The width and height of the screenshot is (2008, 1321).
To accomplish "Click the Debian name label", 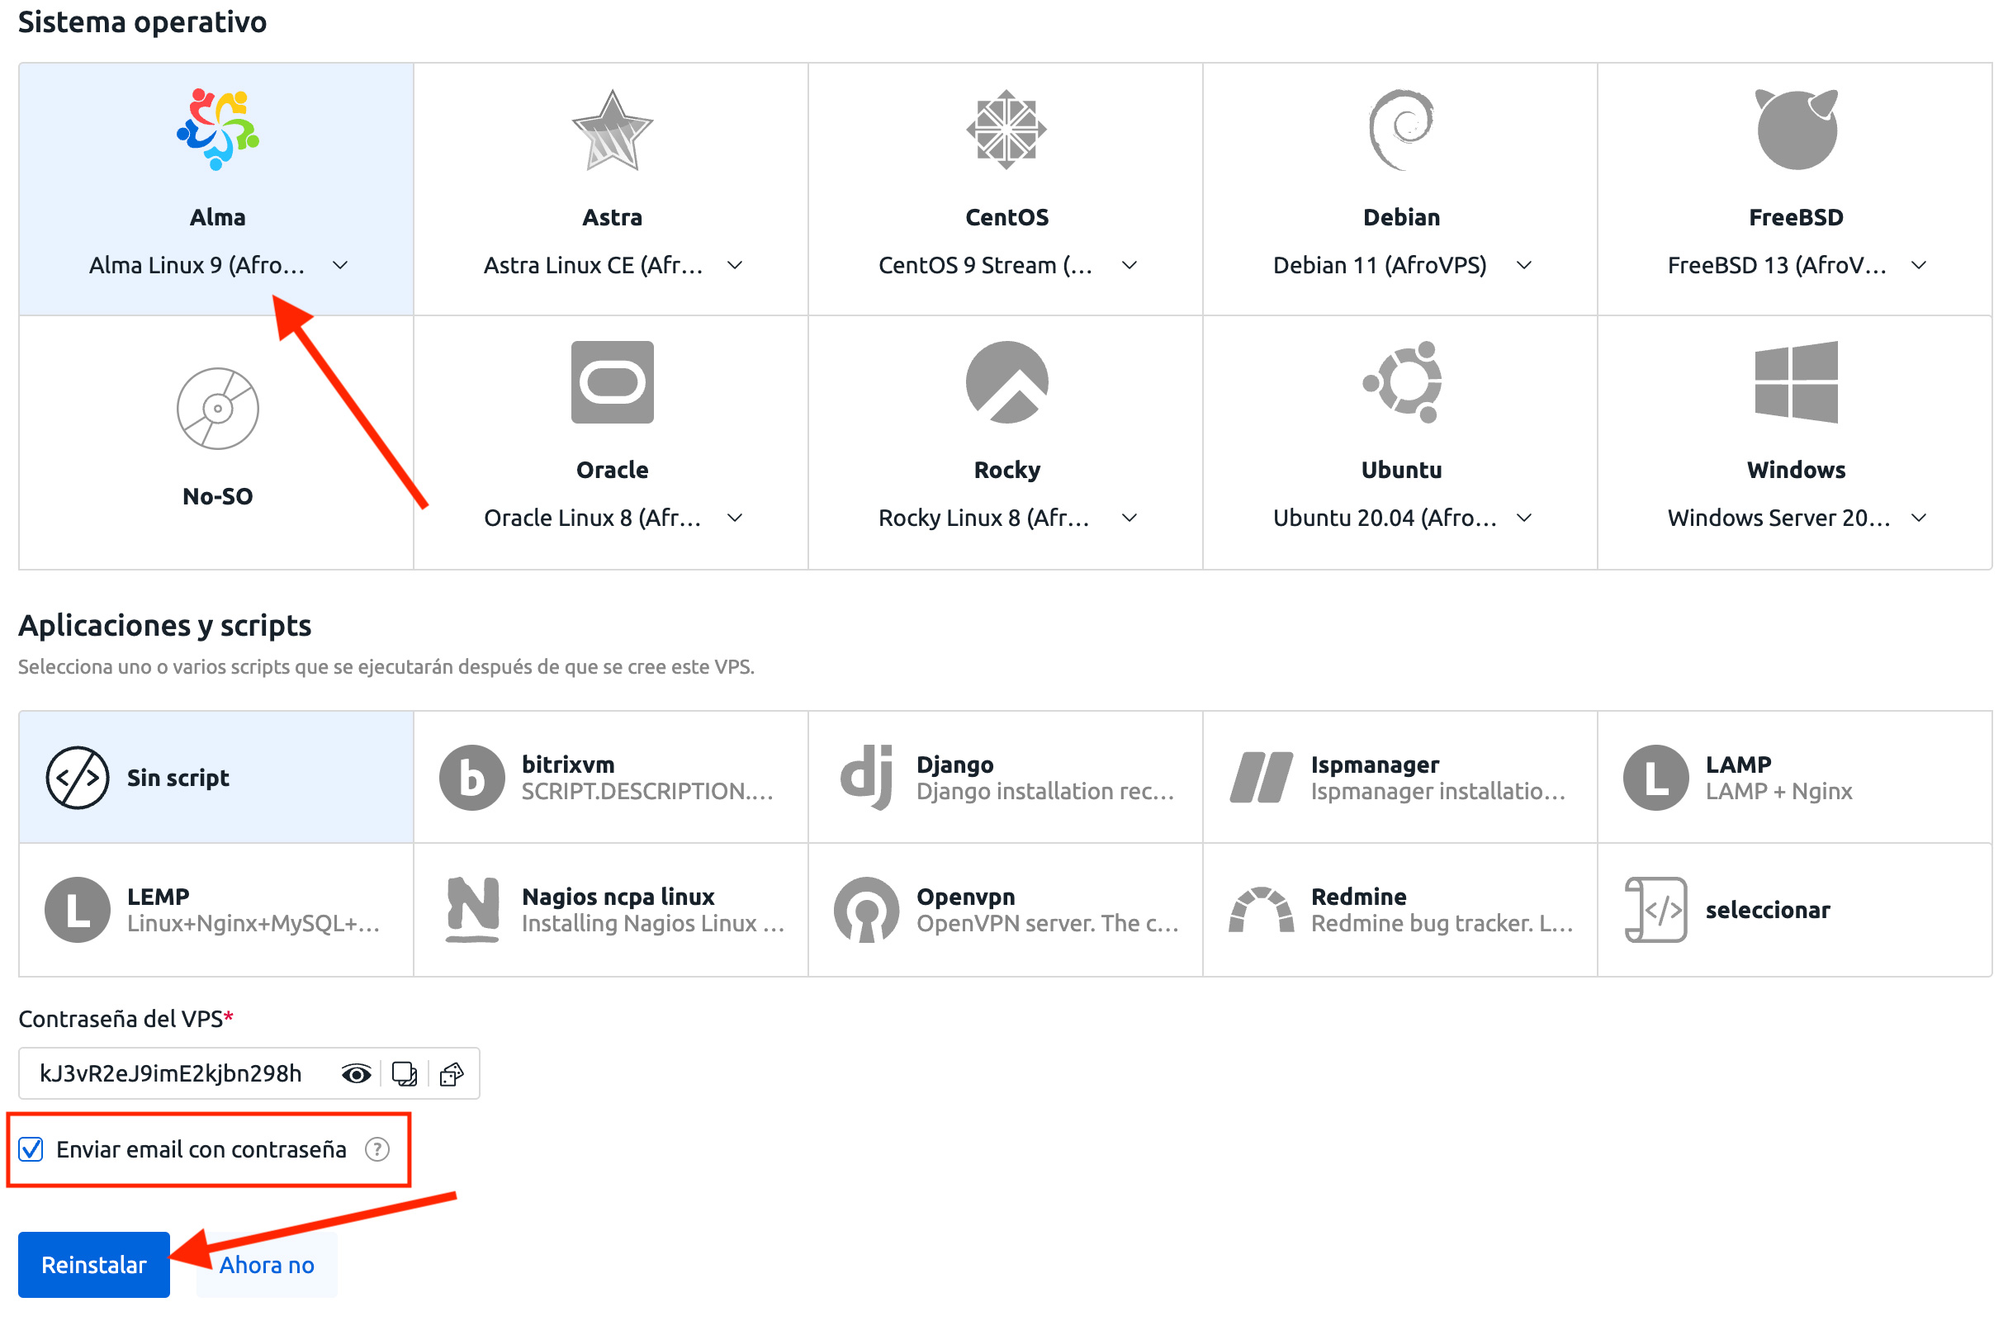I will click(1401, 217).
